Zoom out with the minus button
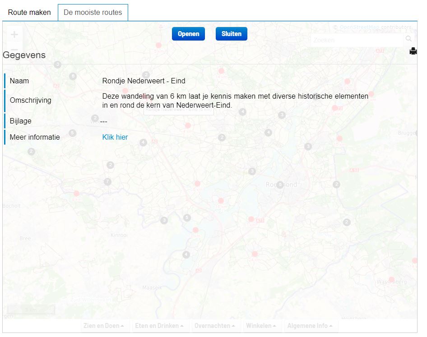The image size is (427, 337). pos(14,49)
